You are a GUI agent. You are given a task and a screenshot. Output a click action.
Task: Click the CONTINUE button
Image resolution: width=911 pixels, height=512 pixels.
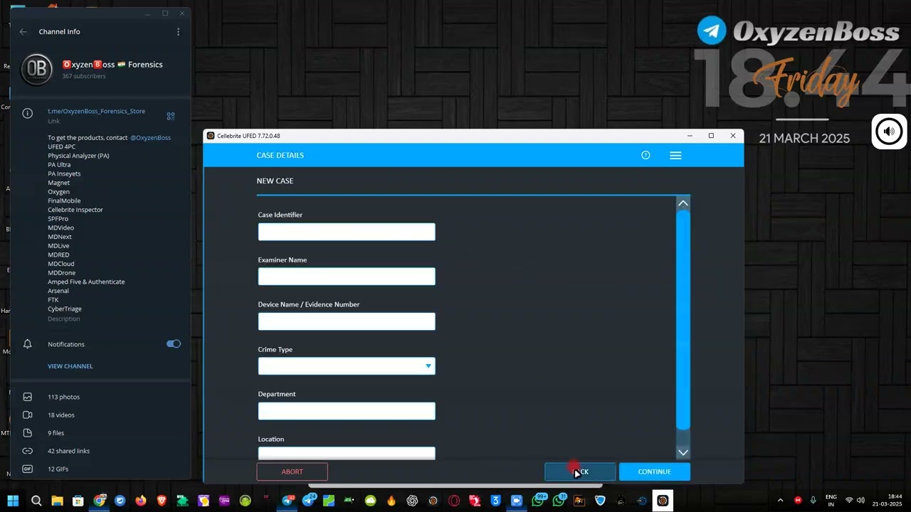(654, 471)
